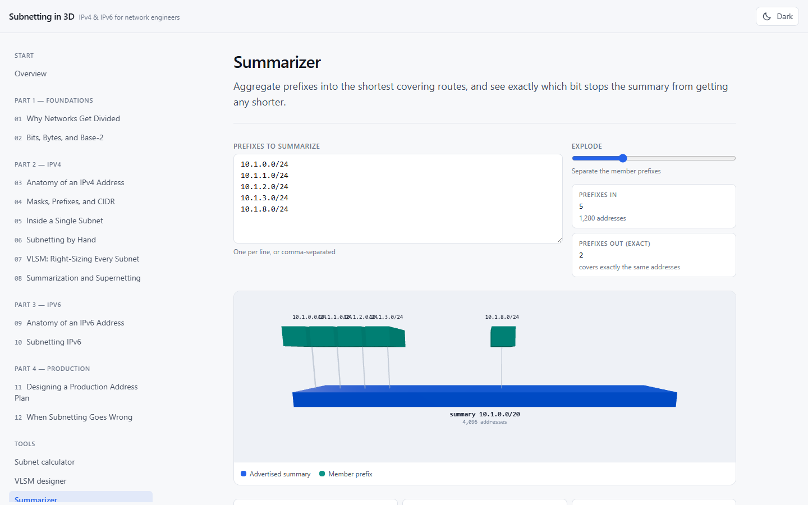Click the Prefixes Out (Exact) stat card
Viewport: 808px width, 505px height.
(x=654, y=255)
